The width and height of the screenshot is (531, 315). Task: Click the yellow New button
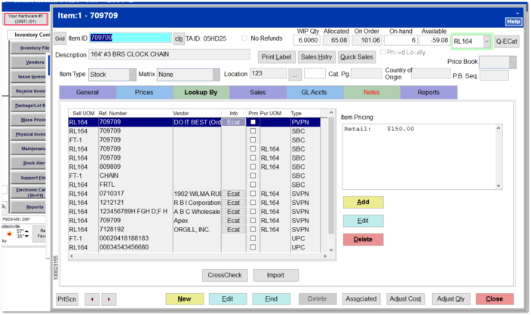pyautogui.click(x=185, y=299)
